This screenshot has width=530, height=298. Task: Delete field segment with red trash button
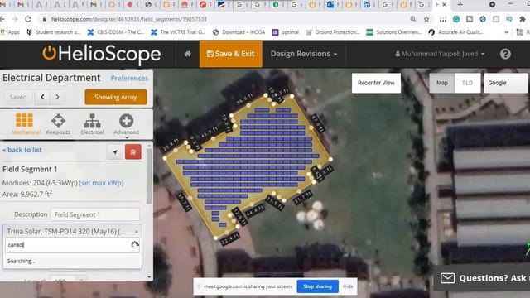point(133,152)
